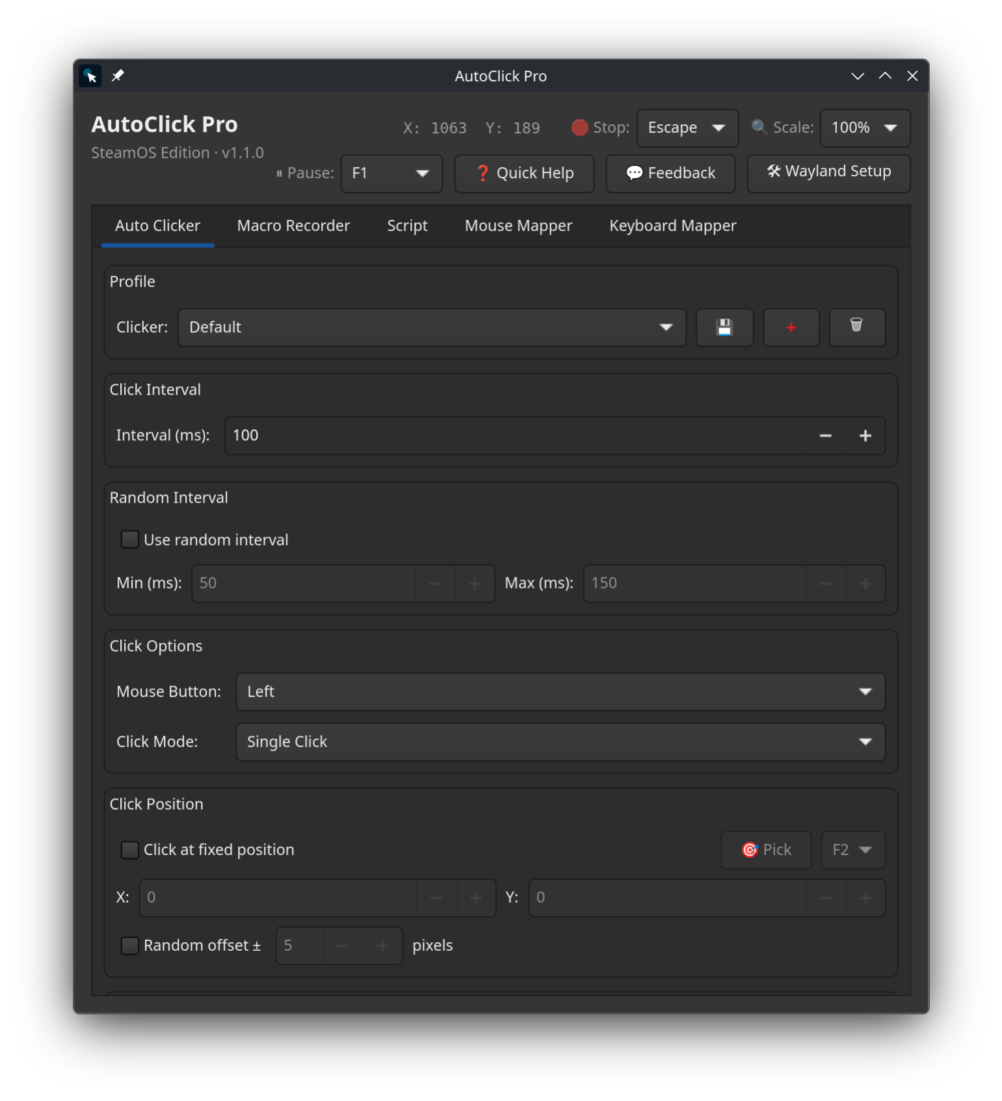
Task: Open the Clicker profile Default dropdown
Action: tap(432, 327)
